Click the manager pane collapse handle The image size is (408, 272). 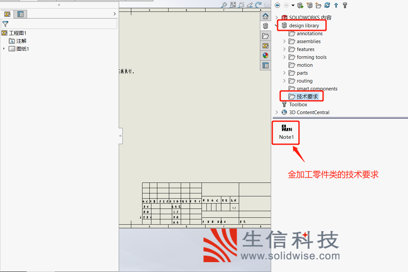(120, 136)
